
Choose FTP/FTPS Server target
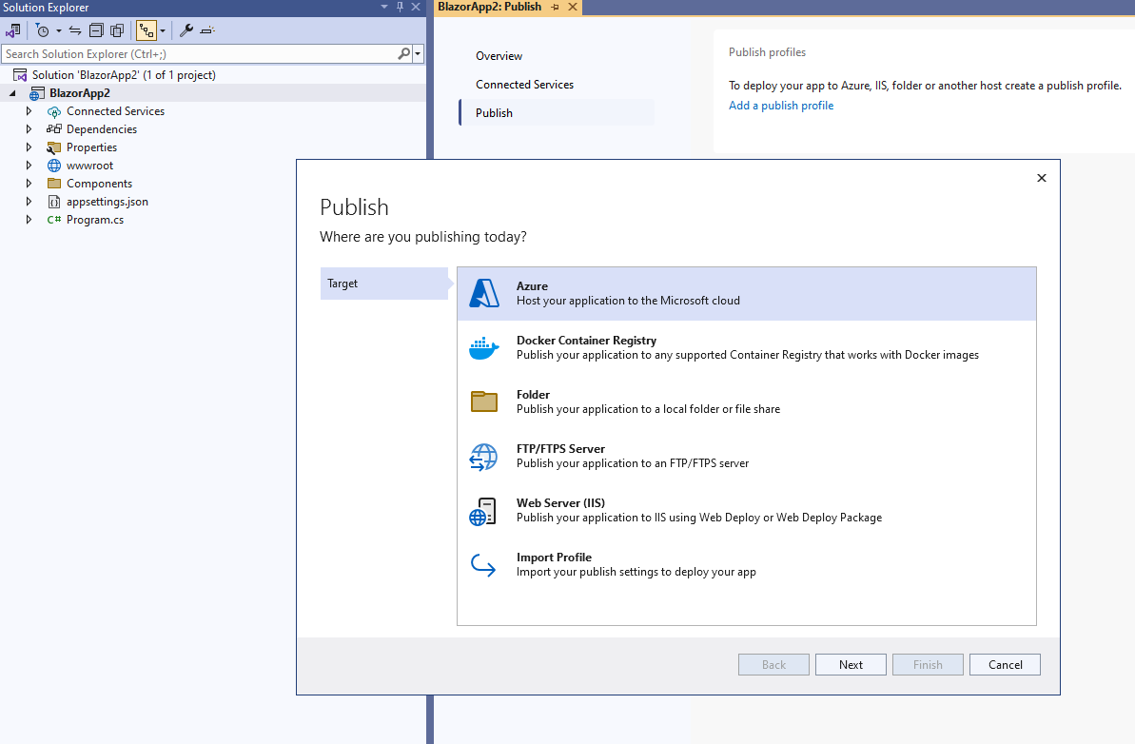point(746,457)
